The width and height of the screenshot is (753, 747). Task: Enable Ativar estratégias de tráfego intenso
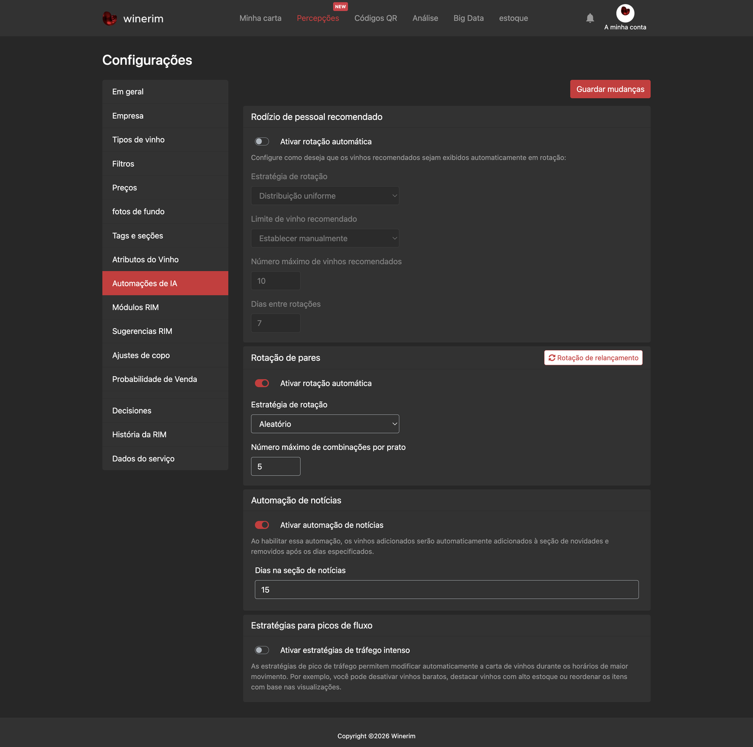pos(262,650)
